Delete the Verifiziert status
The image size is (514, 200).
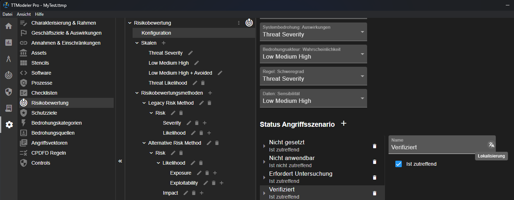(x=375, y=193)
